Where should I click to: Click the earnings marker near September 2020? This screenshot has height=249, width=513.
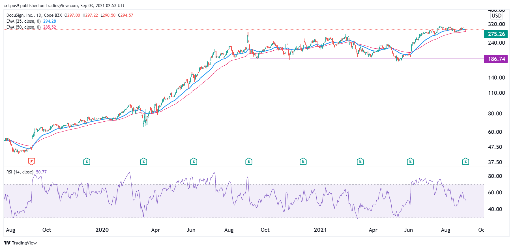pos(249,162)
